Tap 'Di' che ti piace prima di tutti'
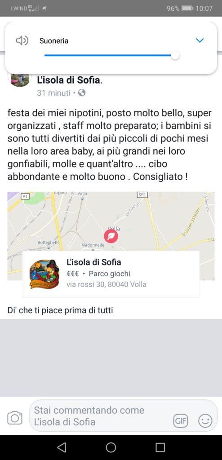The image size is (222, 460). tap(60, 310)
